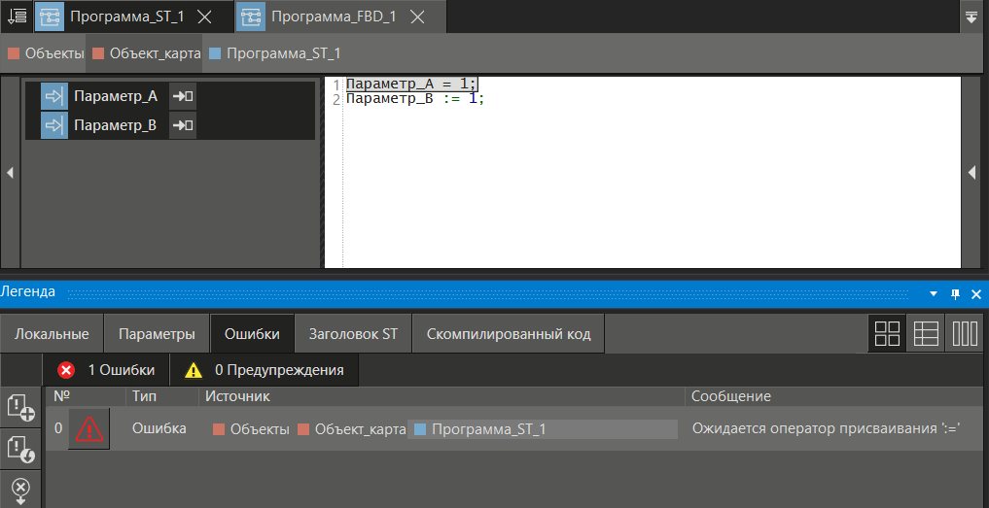Switch to the grid tile layout view
This screenshot has width=989, height=508.
point(887,334)
